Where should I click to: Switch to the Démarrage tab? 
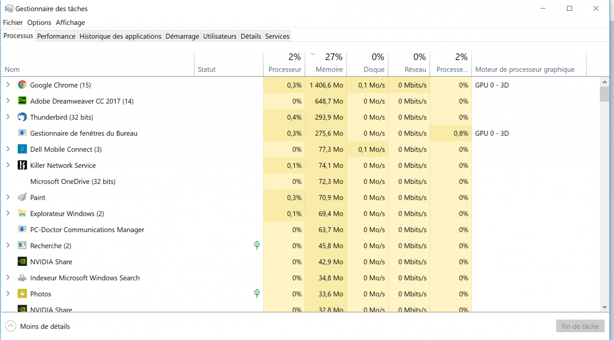pos(182,36)
